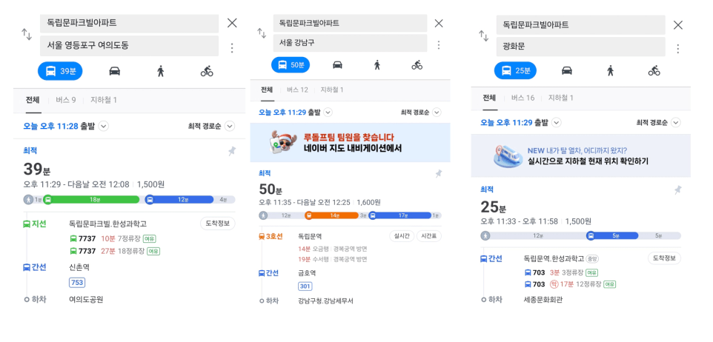Pin the 39분 best route
This screenshot has width=713, height=342.
point(232,152)
